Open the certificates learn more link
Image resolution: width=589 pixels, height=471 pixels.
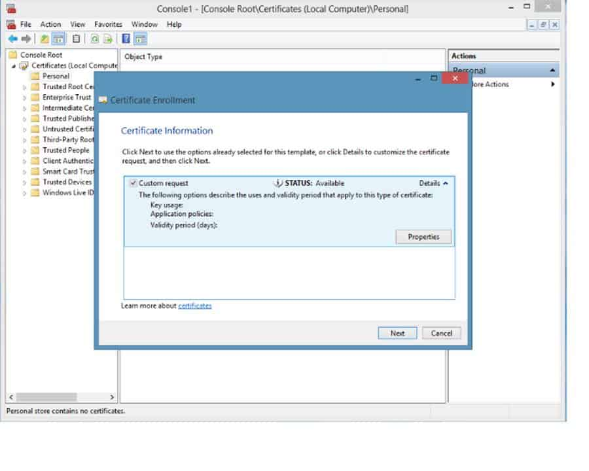[x=194, y=305]
